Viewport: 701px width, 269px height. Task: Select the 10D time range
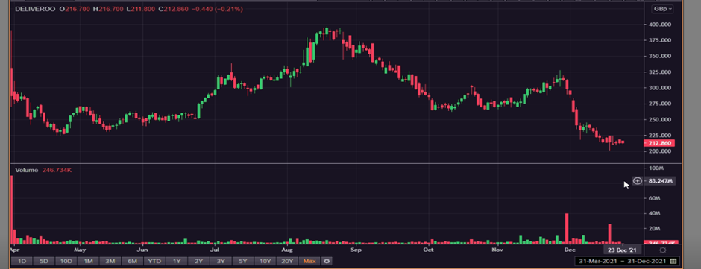coord(66,261)
